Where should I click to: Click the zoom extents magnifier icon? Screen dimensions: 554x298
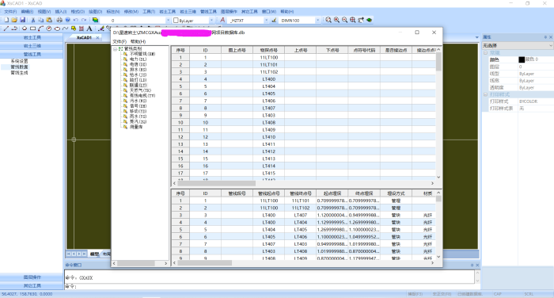tap(353, 20)
